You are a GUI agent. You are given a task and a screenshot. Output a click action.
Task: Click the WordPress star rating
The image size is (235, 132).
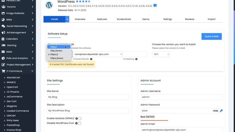click(83, 1)
